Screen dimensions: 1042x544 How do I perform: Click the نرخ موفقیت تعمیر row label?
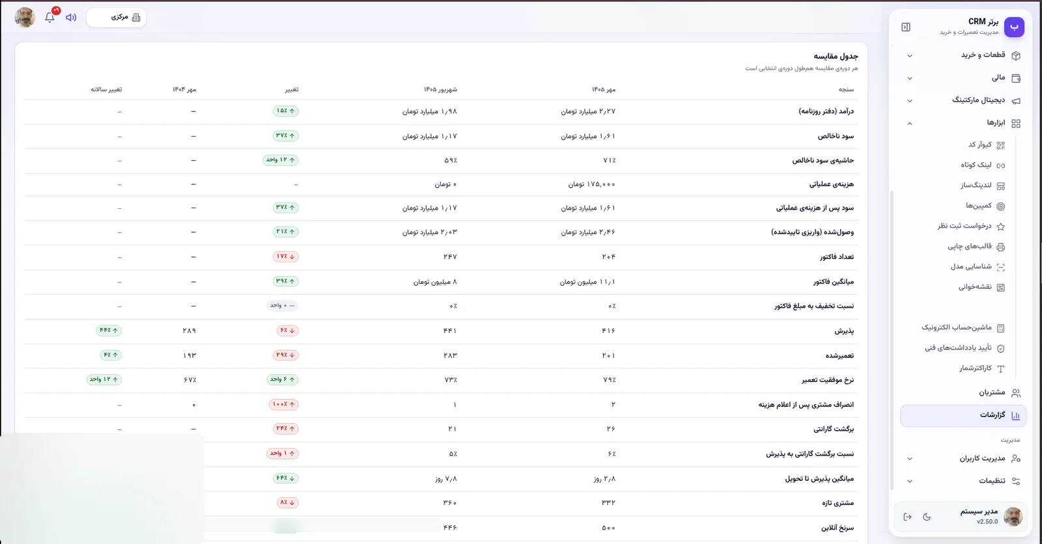tap(827, 380)
